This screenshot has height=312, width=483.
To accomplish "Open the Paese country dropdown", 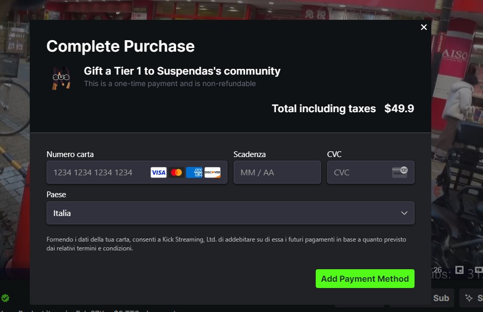I will [231, 213].
